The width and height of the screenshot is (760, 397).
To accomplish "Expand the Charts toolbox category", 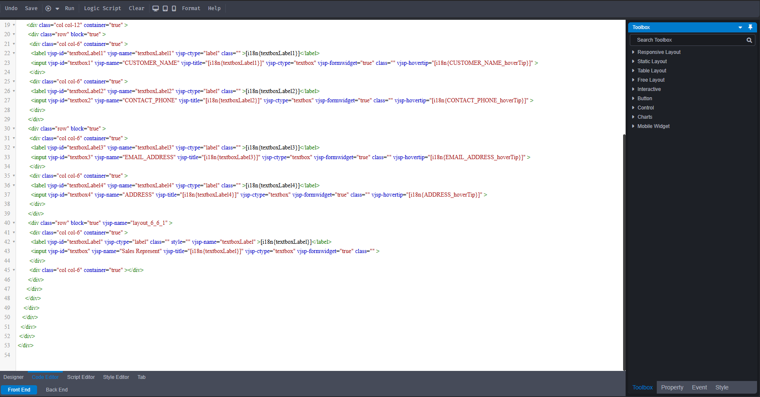I will 633,117.
